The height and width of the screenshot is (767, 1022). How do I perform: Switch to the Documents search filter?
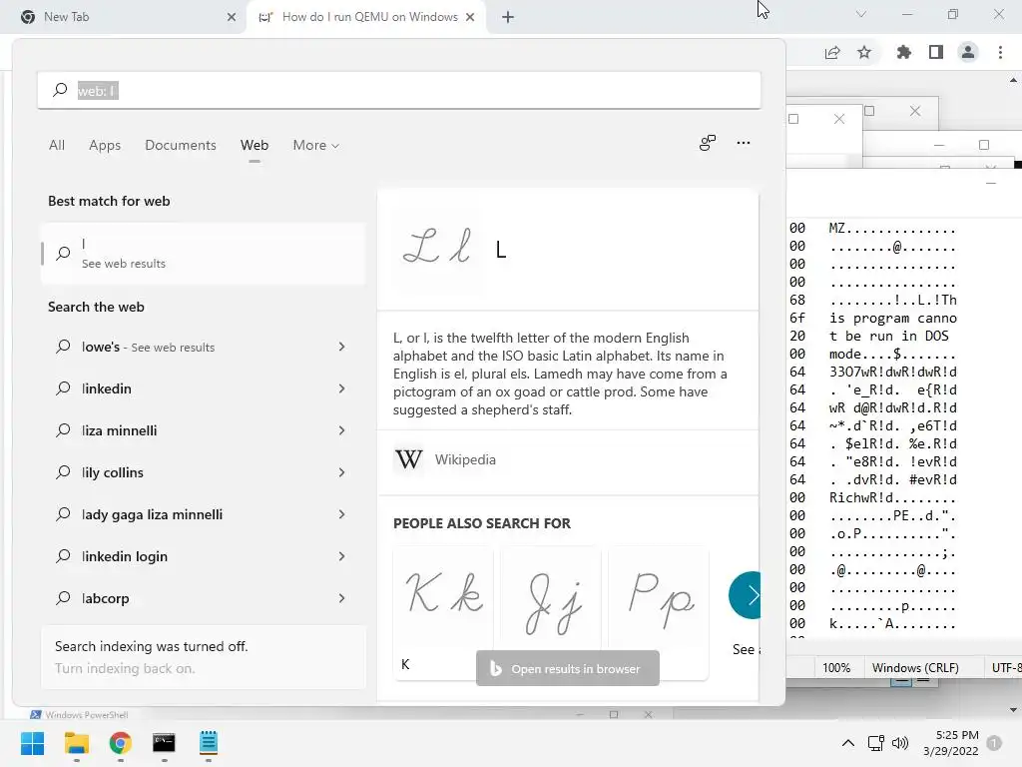[x=181, y=145]
